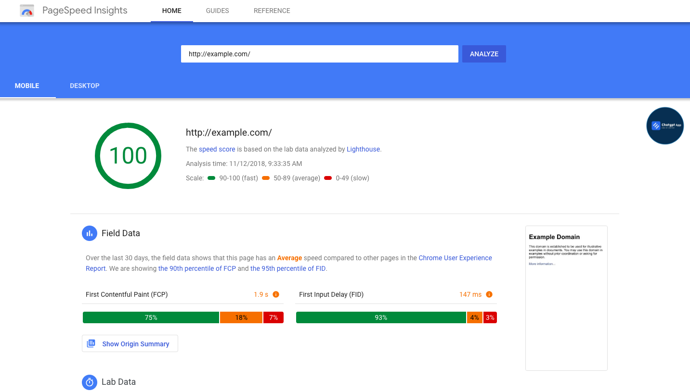This screenshot has width=690, height=392.
Task: Click the 7% red FCP bar segment
Action: pyautogui.click(x=273, y=317)
